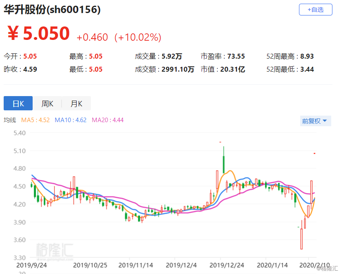
Task: Toggle the MA5 moving average line
Action: tap(34, 121)
